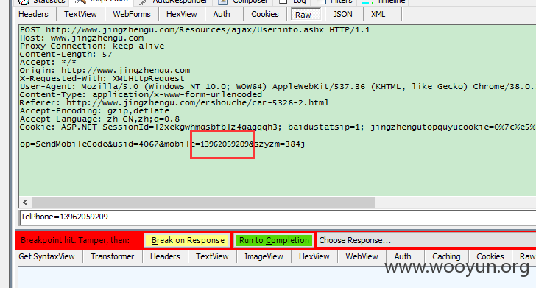Viewport: 536px width, 288px height.
Task: Open the WebView response tab
Action: [x=362, y=256]
